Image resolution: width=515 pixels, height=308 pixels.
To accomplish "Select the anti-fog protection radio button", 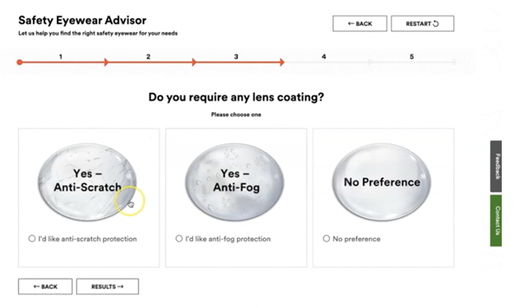I will pos(179,239).
